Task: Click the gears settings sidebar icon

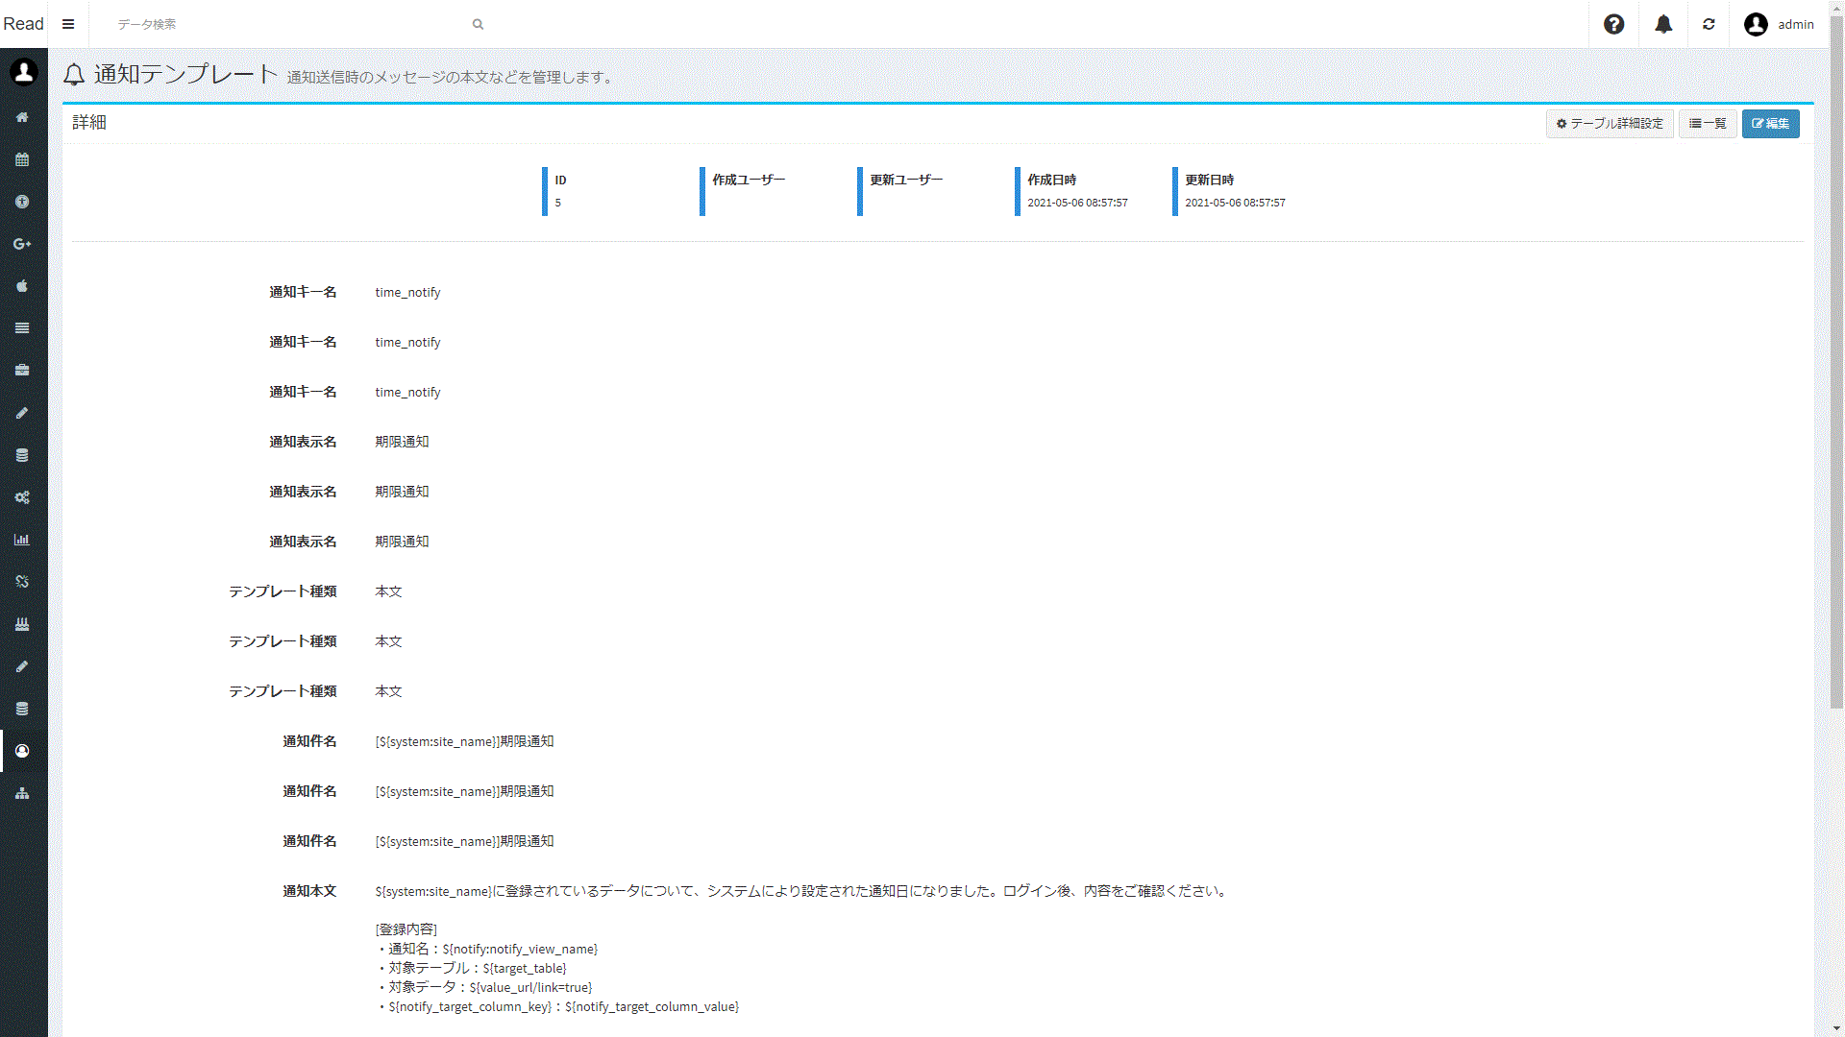Action: pos(22,497)
